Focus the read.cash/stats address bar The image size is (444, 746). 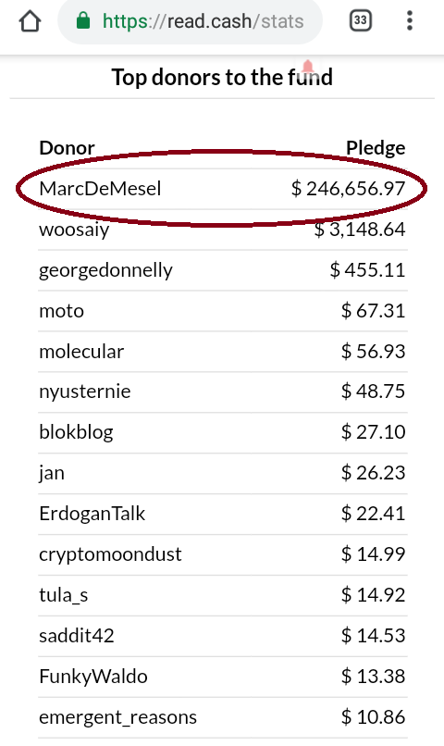(x=191, y=21)
